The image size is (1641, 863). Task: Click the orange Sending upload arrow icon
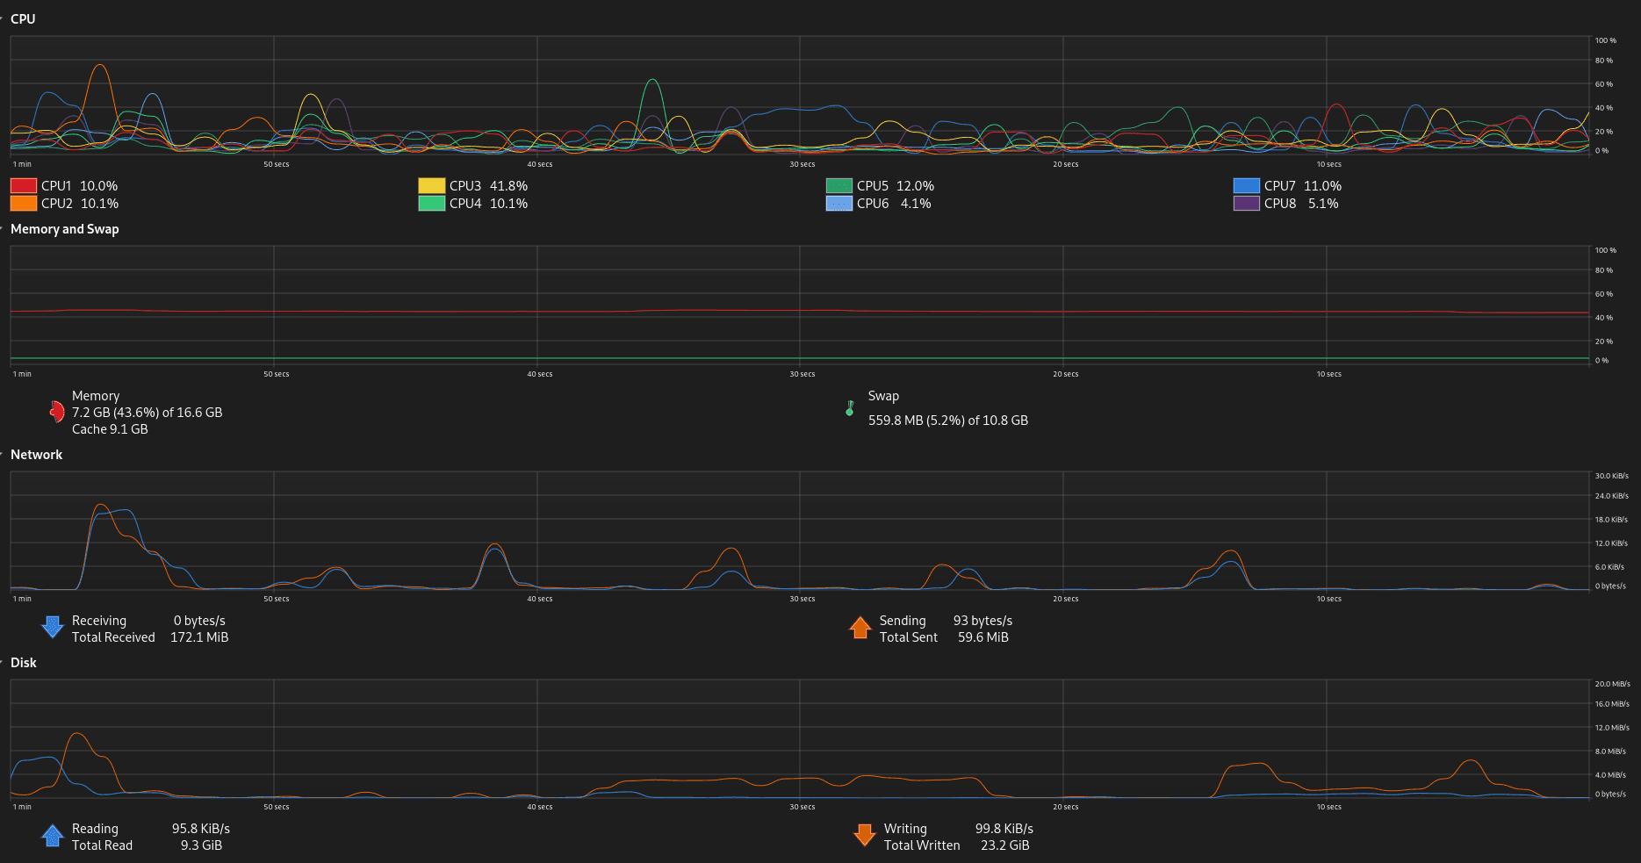860,628
